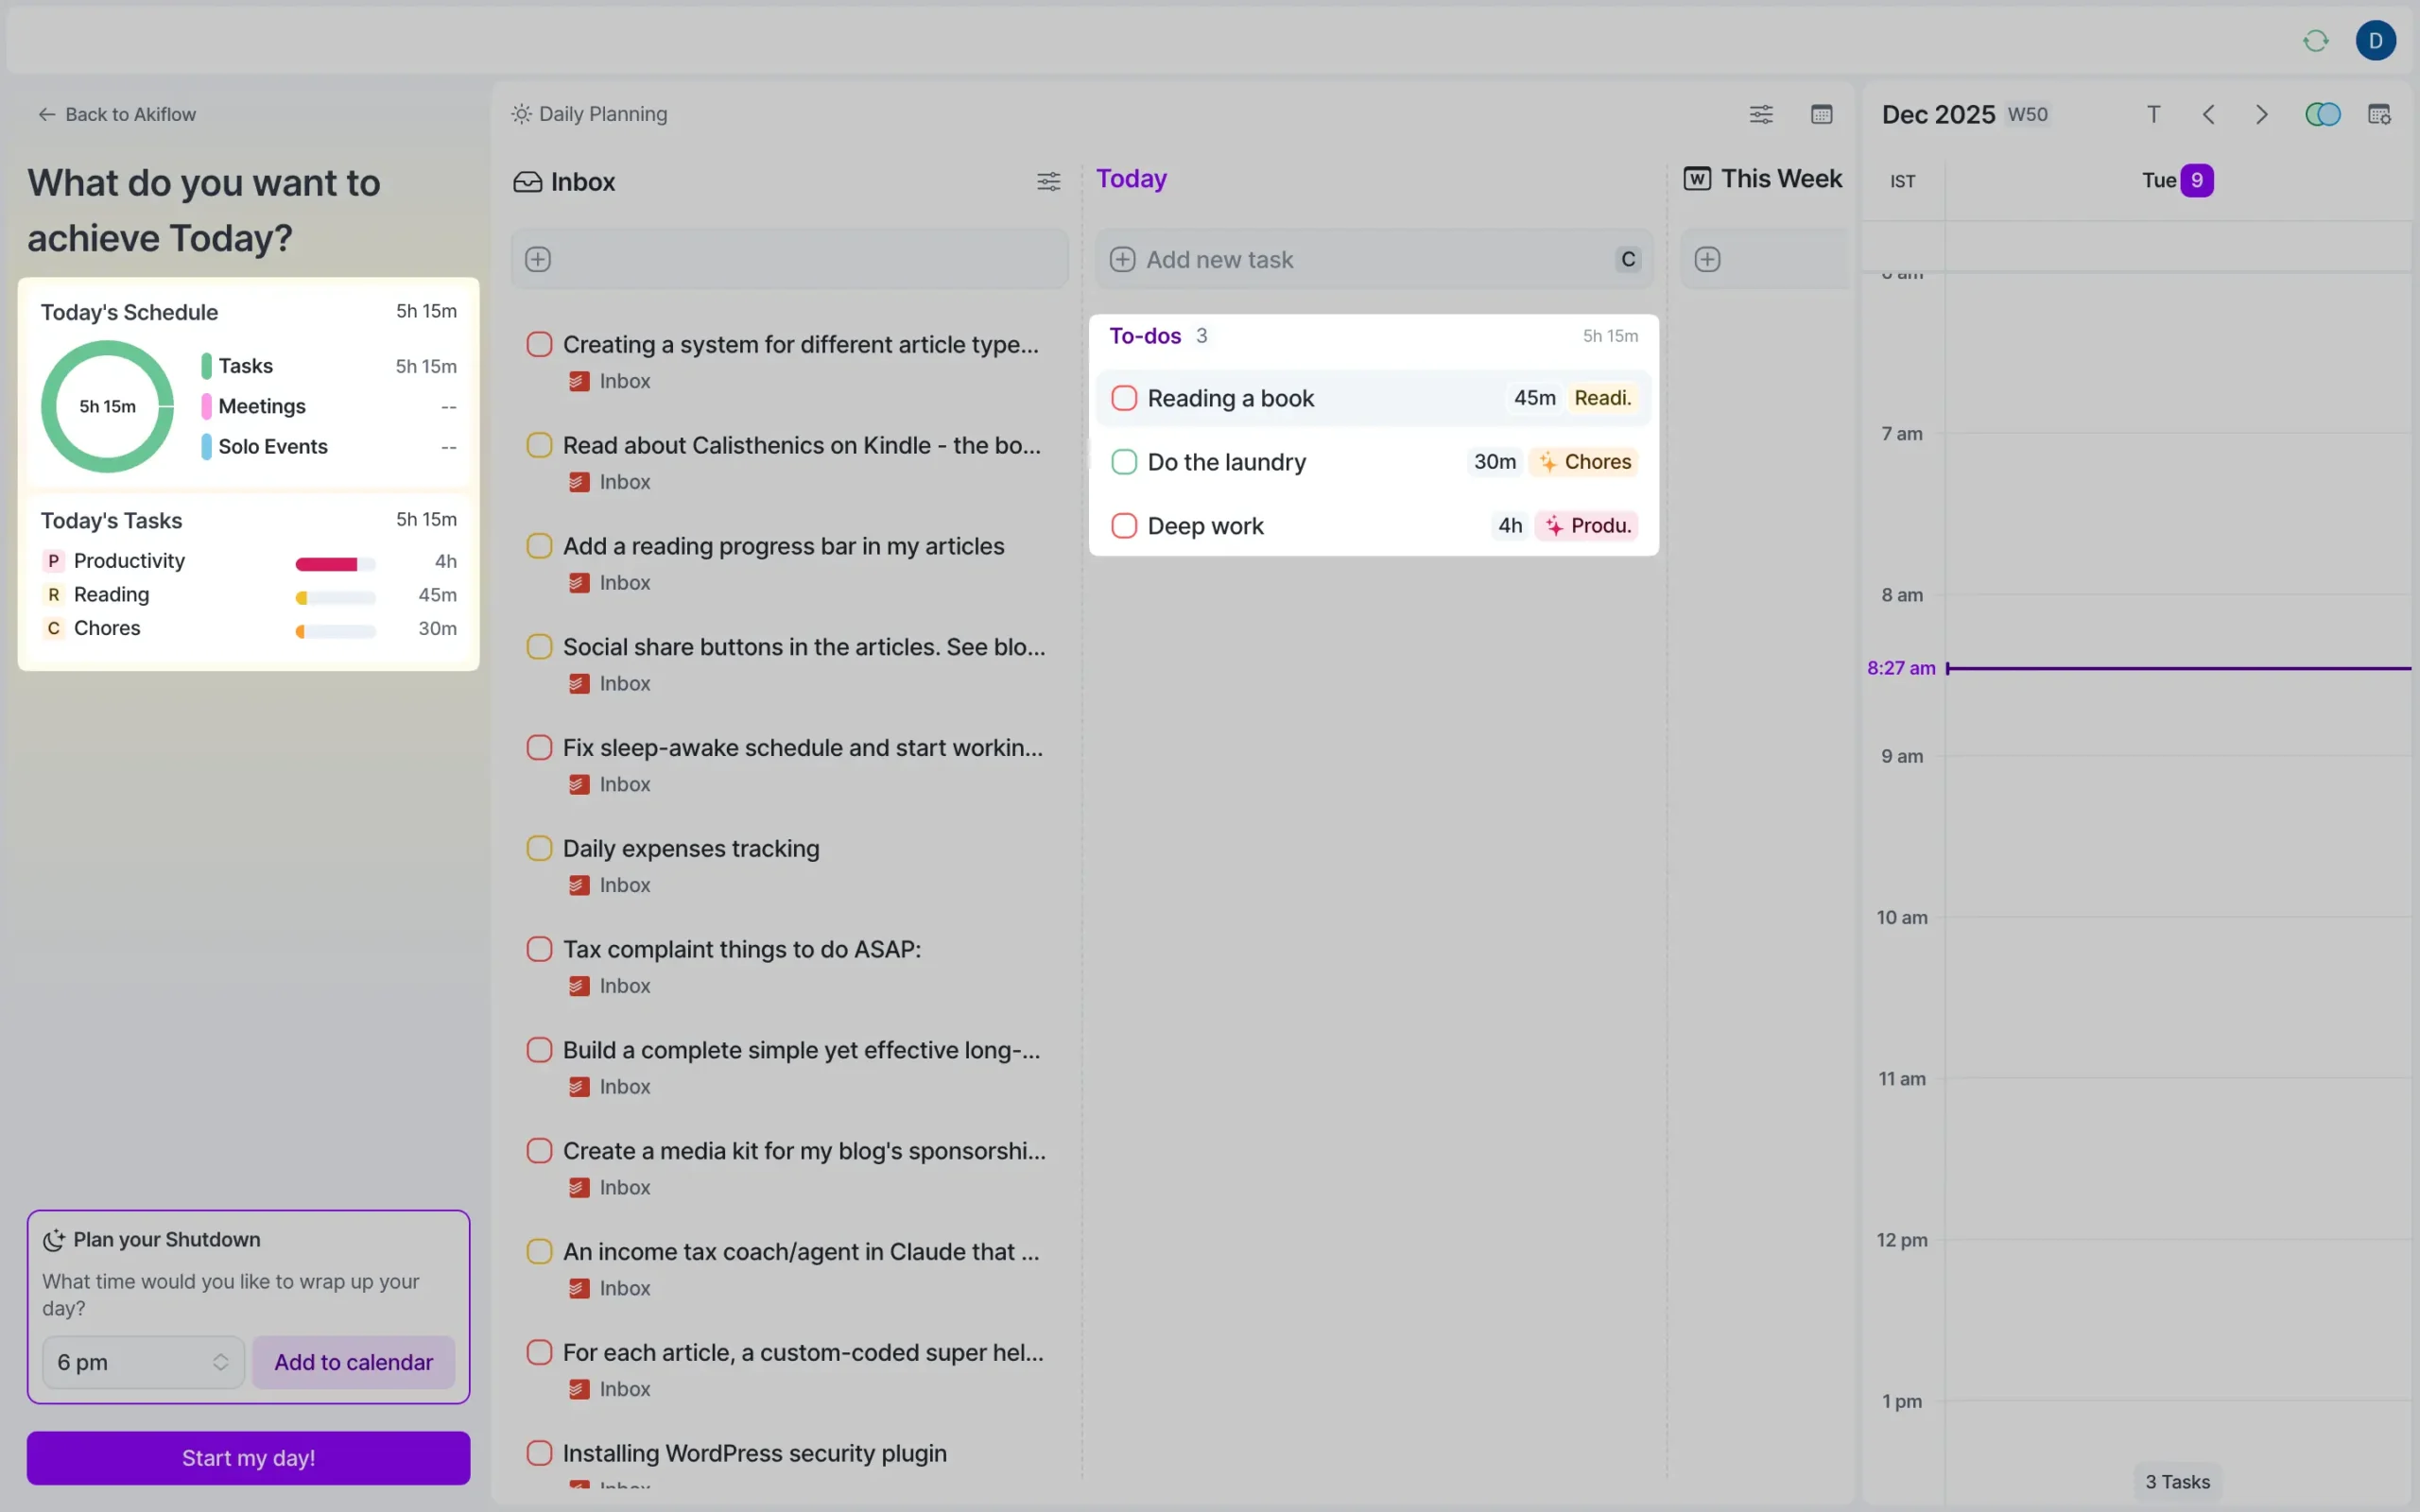Toggle the overlapping calendar circles icon
This screenshot has width=2420, height=1512.
[x=2322, y=114]
